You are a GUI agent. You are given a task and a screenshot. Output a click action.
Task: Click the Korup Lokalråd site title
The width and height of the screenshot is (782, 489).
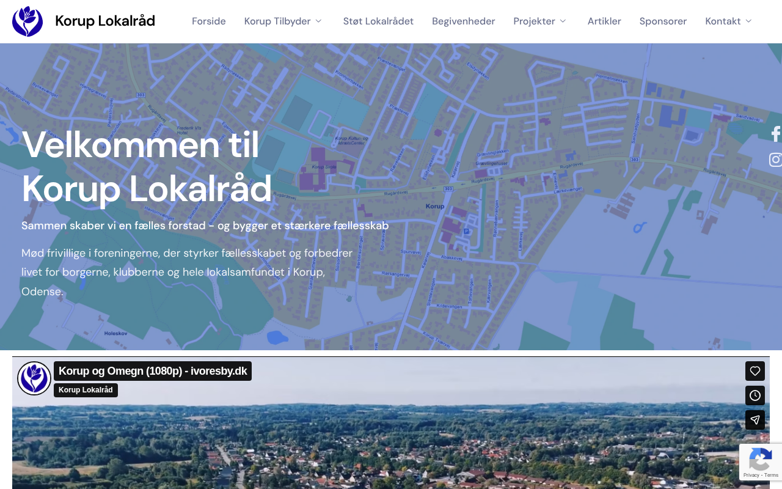tap(105, 21)
